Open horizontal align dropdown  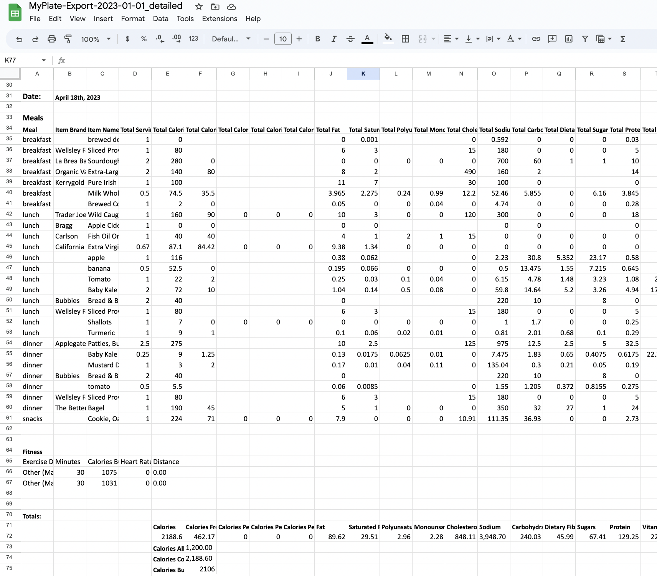pos(451,39)
